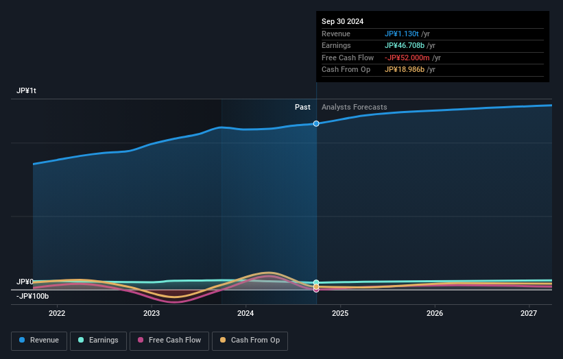
Task: Click the Cash From Op row label in tooltip
Action: pos(346,70)
